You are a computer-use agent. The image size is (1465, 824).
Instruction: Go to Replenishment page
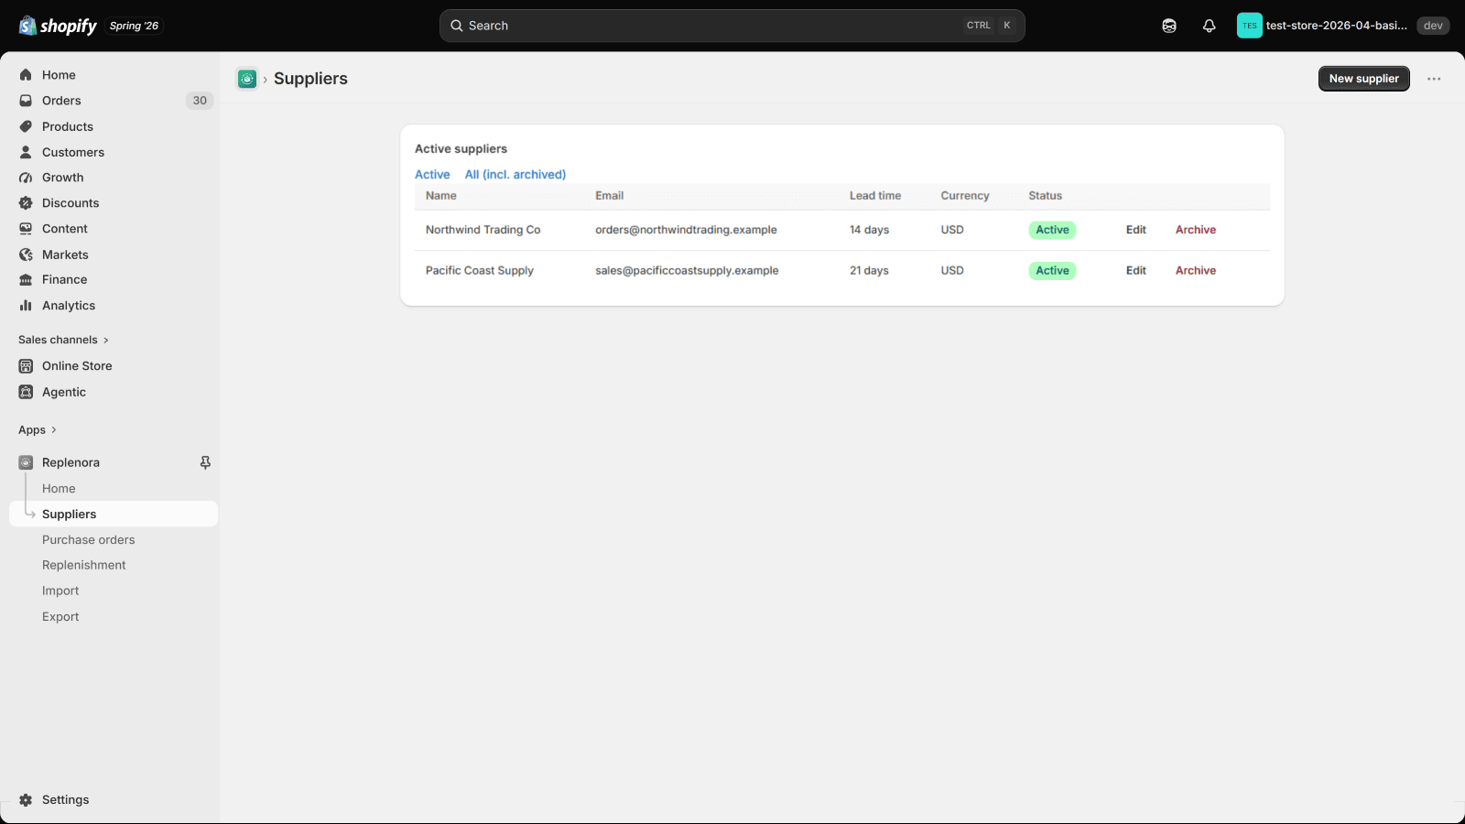click(x=84, y=566)
